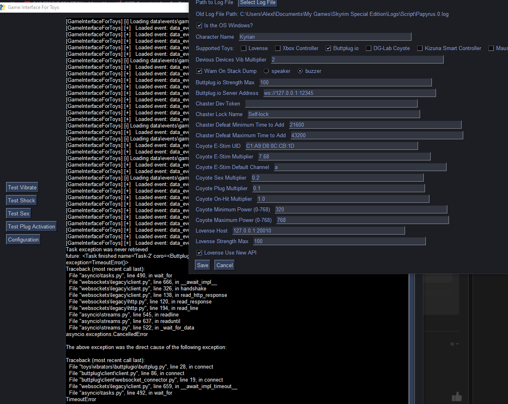
Task: Click the 'Old Log File Path' text line
Action: (x=322, y=14)
